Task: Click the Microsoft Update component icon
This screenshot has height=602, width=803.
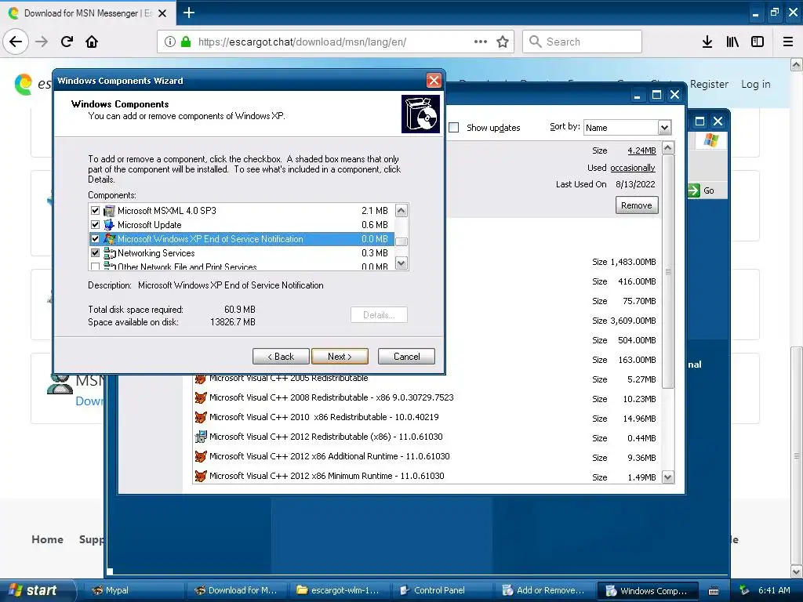Action: pos(109,225)
